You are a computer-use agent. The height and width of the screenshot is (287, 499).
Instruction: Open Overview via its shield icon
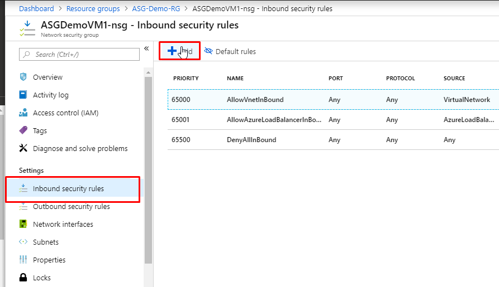point(23,77)
